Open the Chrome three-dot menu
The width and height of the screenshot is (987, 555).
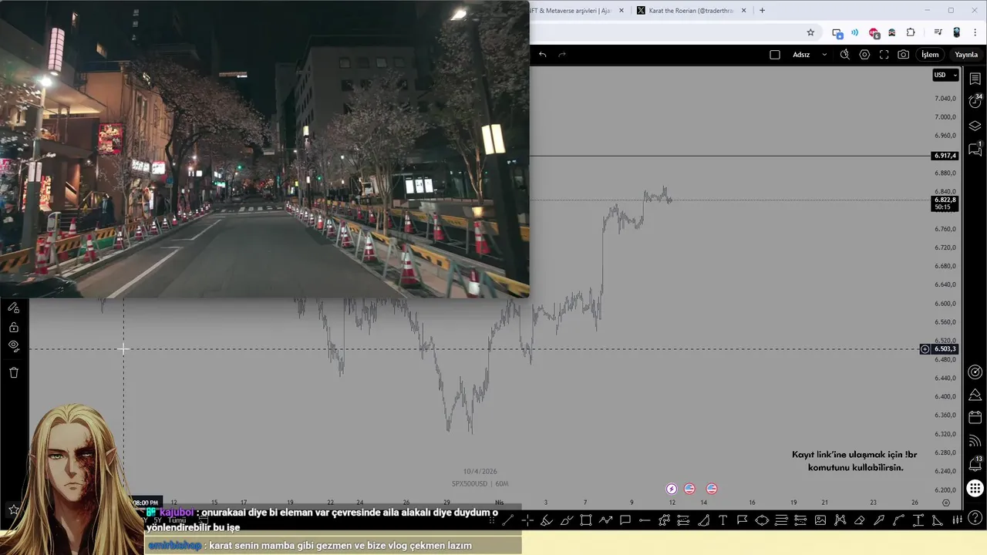pos(975,32)
